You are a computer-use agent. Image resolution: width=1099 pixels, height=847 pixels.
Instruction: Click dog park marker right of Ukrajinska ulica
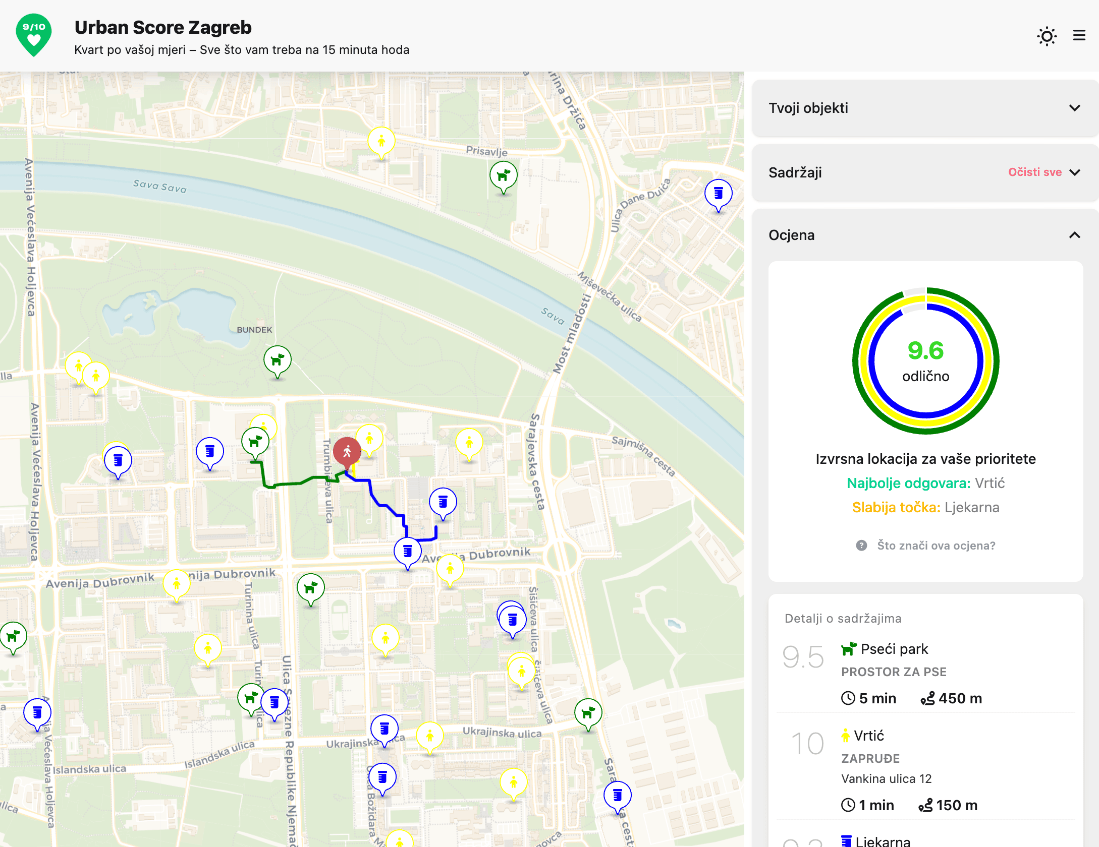(588, 714)
